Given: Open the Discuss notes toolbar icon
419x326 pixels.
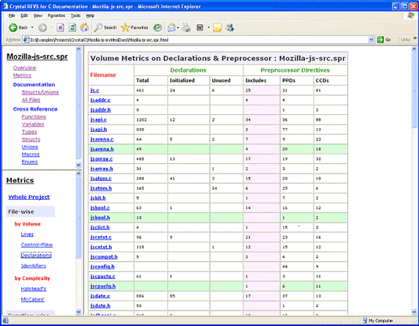Looking at the screenshot, I should pyautogui.click(x=217, y=27).
